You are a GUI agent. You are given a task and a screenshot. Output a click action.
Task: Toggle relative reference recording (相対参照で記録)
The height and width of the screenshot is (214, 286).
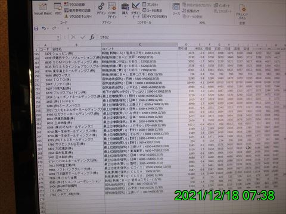tap(77, 10)
